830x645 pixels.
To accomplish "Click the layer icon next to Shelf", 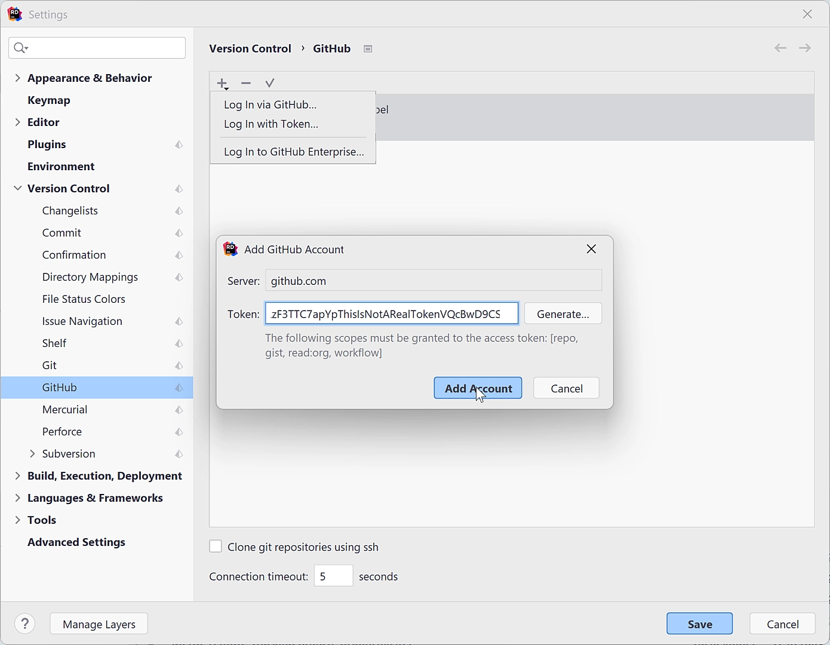I will (x=179, y=343).
